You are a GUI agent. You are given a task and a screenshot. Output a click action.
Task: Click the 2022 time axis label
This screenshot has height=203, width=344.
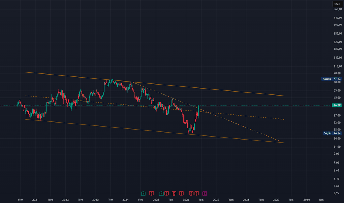65,200
